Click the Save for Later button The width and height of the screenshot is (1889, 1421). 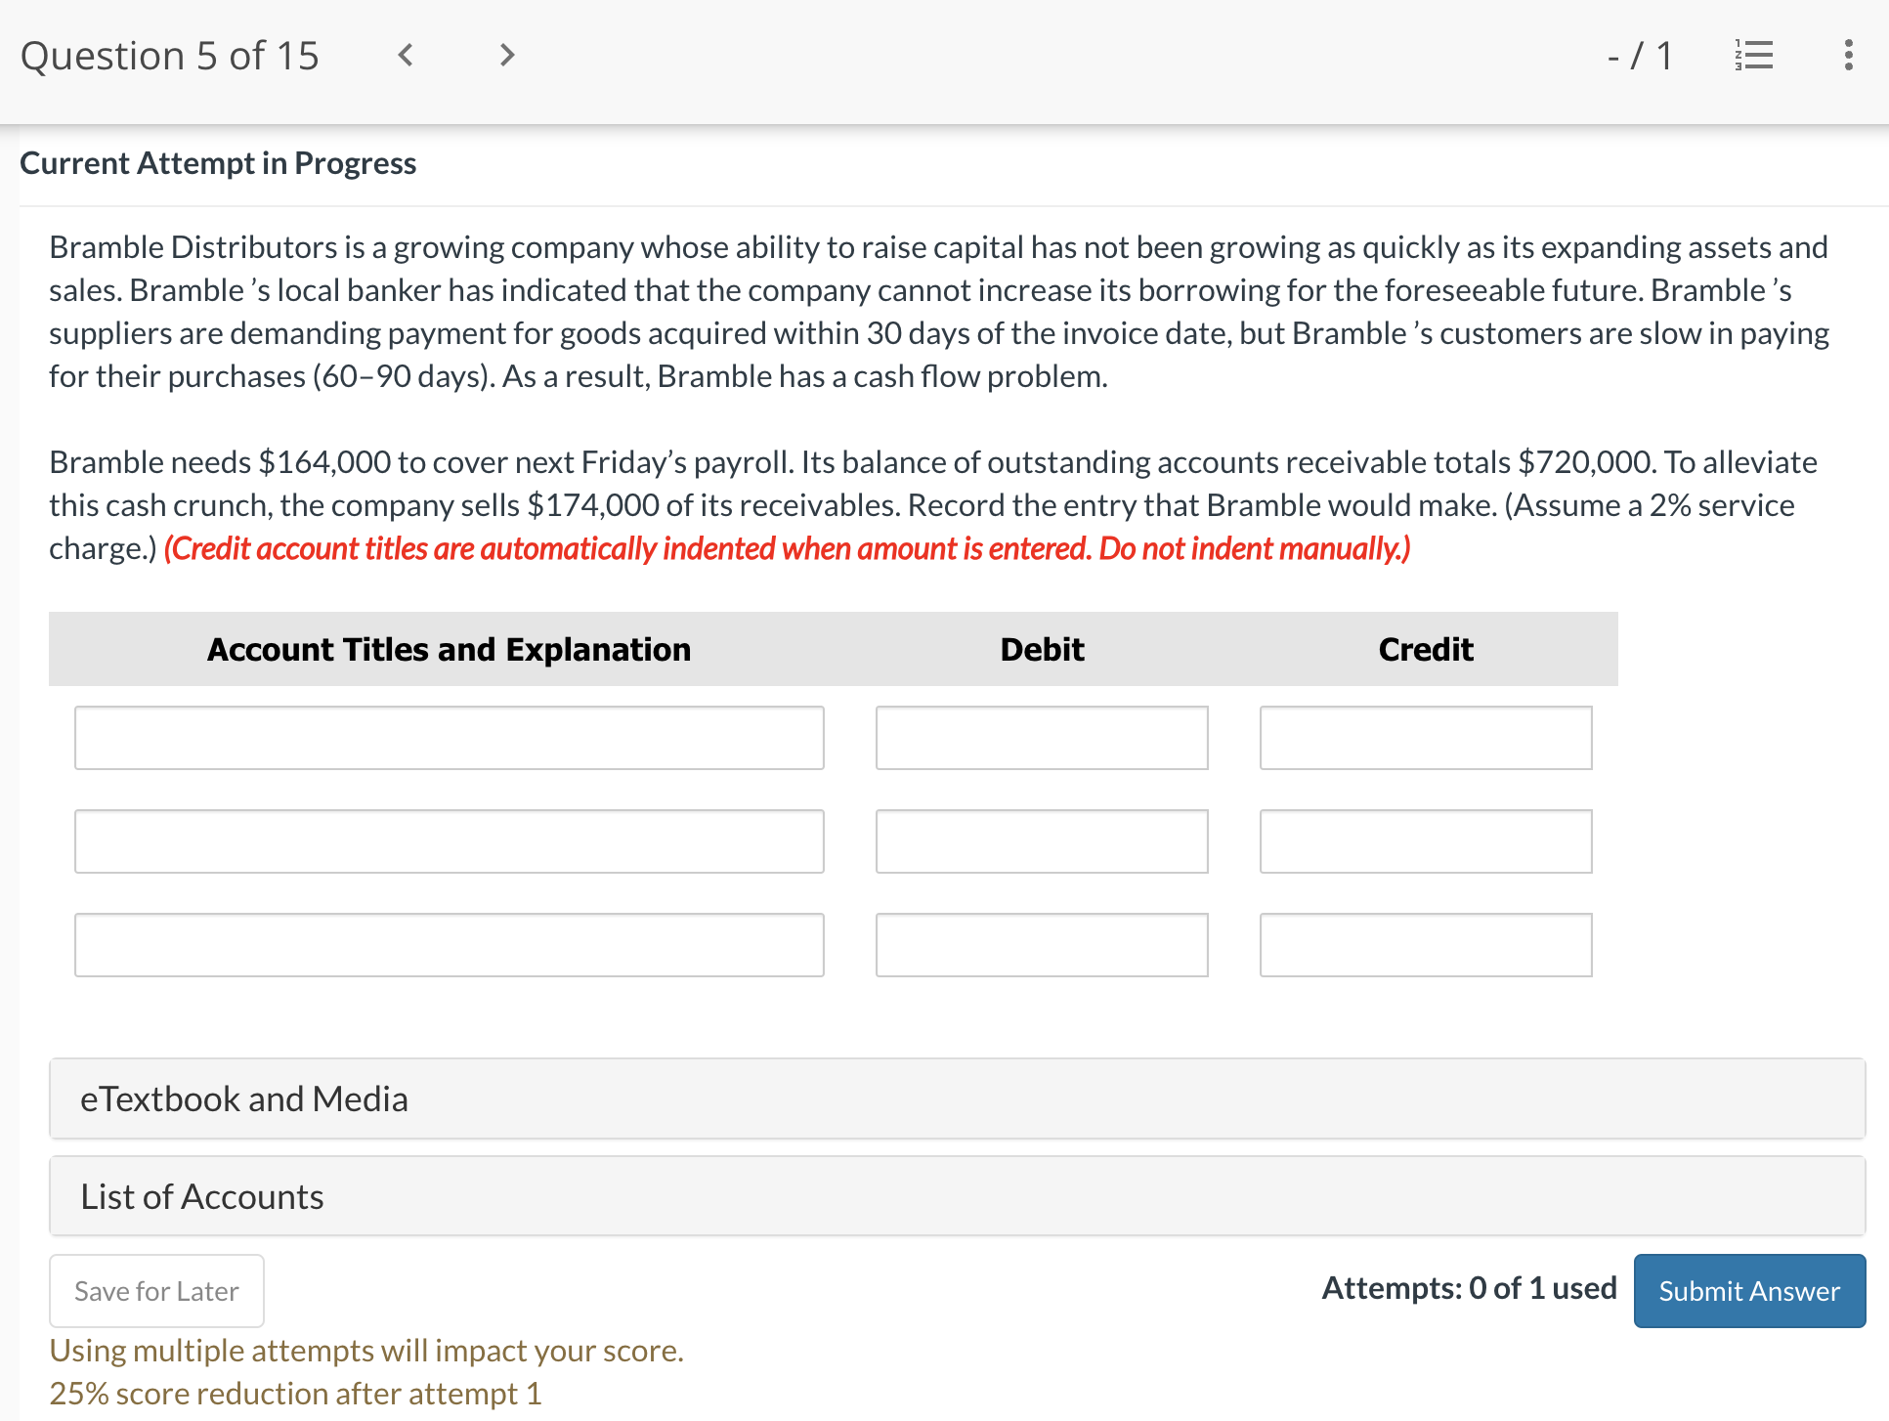156,1290
